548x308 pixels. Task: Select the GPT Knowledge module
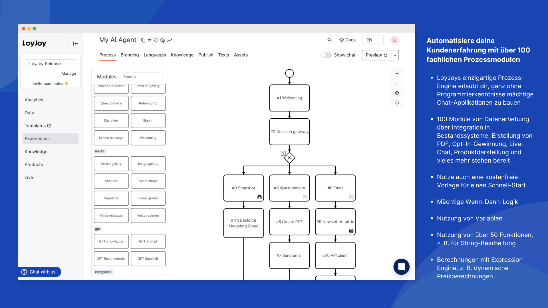click(x=111, y=241)
